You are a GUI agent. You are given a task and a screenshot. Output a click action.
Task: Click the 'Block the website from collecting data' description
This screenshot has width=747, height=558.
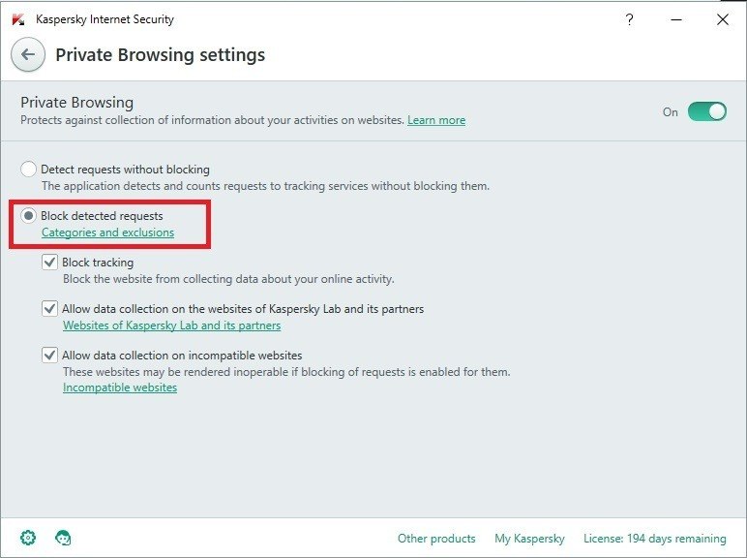228,279
